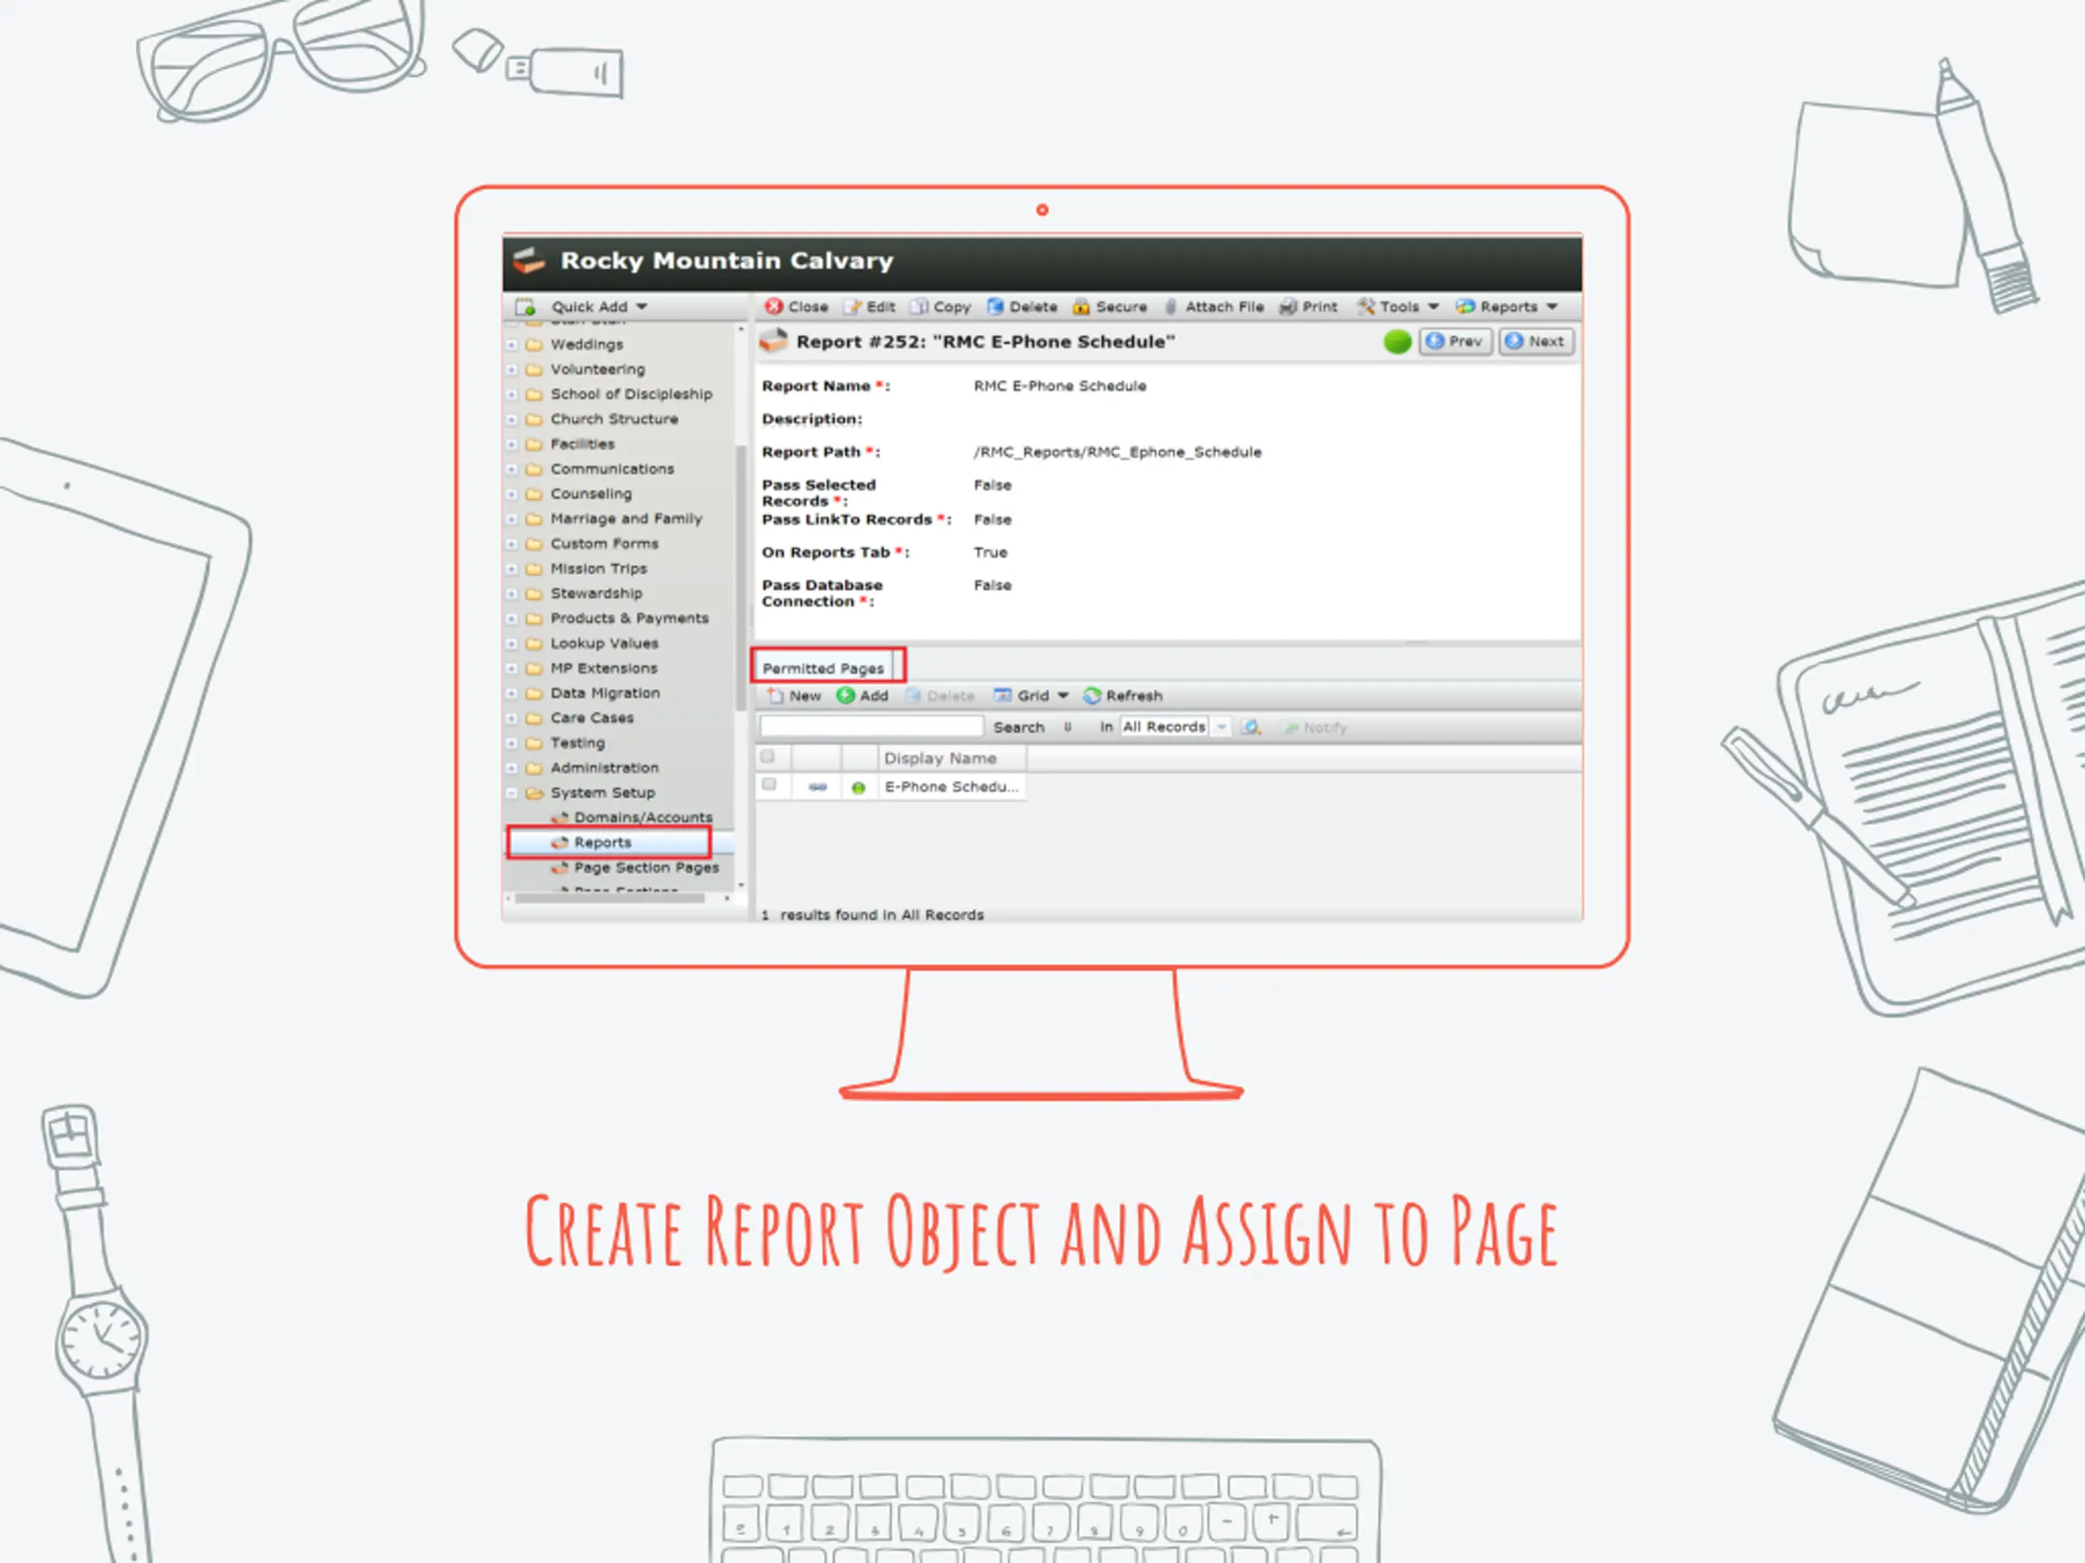The width and height of the screenshot is (2085, 1563).
Task: Click the Display Name column header
Action: [x=952, y=757]
